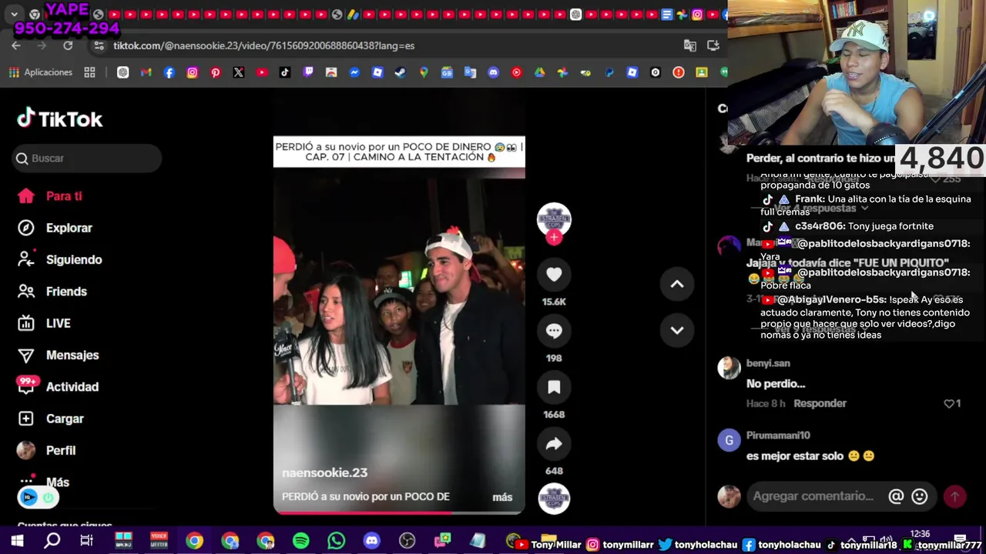Translate page with the address bar icon
Image resolution: width=986 pixels, height=554 pixels.
click(690, 45)
